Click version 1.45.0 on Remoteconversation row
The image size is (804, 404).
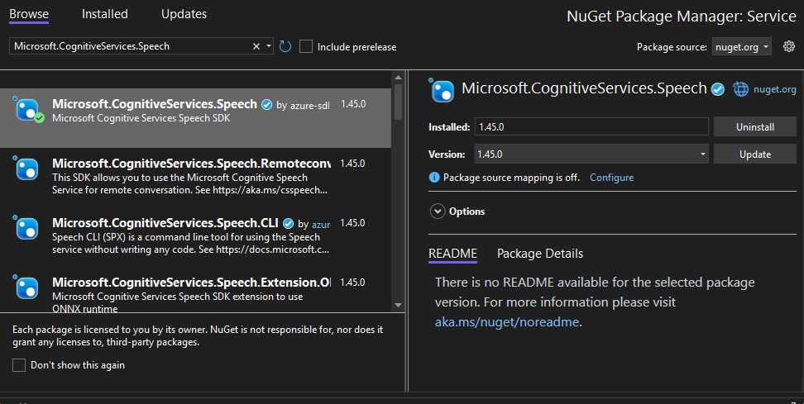coord(352,164)
